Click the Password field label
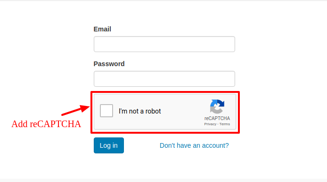 point(109,64)
